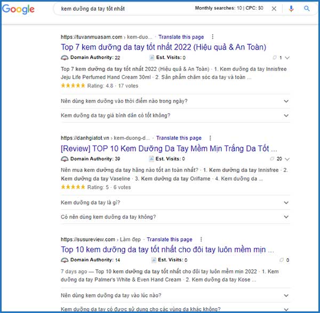Click the 'Rating: 4.8 · 17 votes' text
Viewport: 320px width, 313px height.
[x=113, y=86]
